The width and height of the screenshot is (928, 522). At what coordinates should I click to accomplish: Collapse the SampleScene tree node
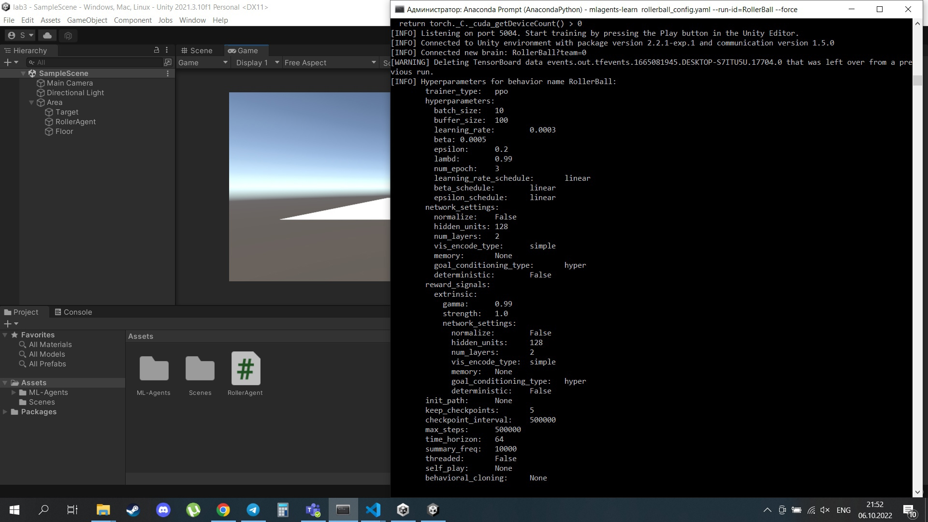tap(23, 73)
